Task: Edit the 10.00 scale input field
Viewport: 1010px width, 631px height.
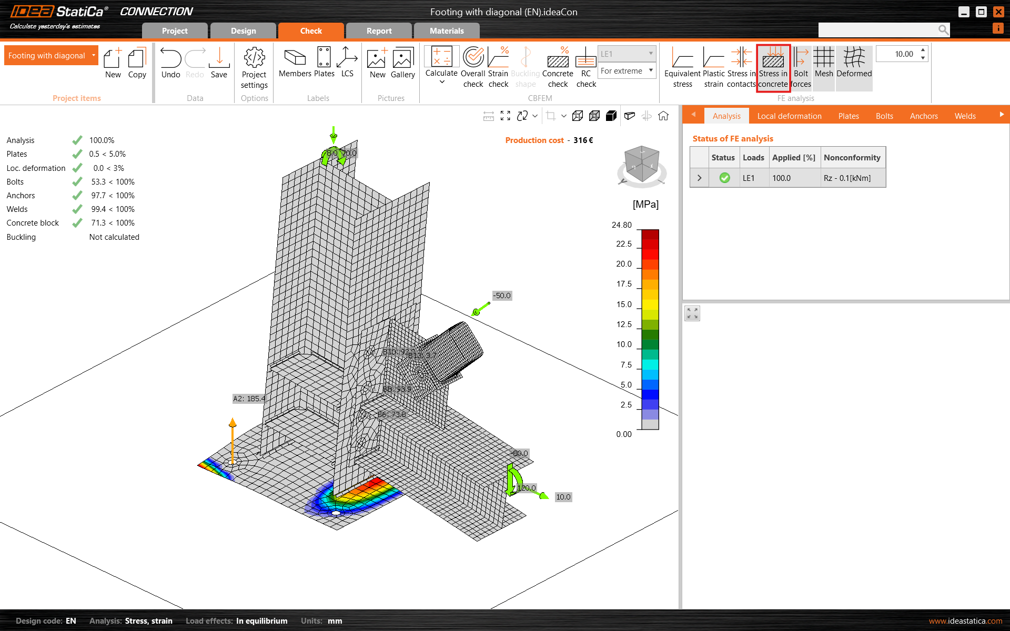Action: [898, 54]
